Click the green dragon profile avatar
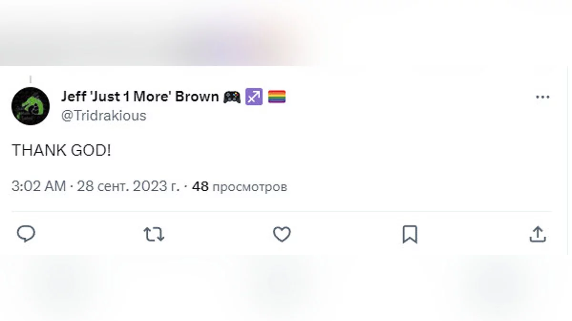 tap(31, 106)
